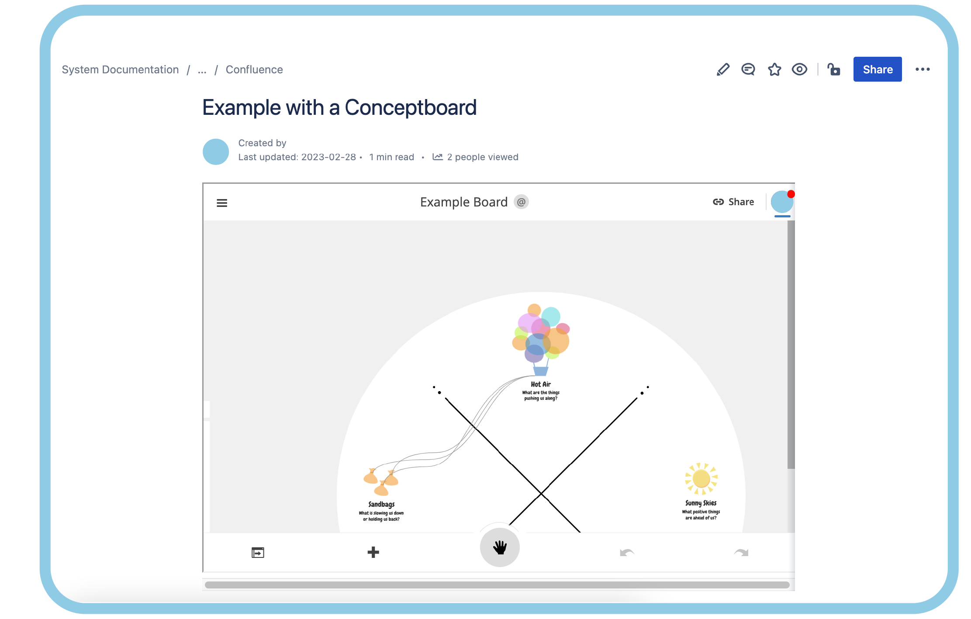Screen dimensions: 971x619
Task: Click Share button inside Example Board
Action: point(733,202)
